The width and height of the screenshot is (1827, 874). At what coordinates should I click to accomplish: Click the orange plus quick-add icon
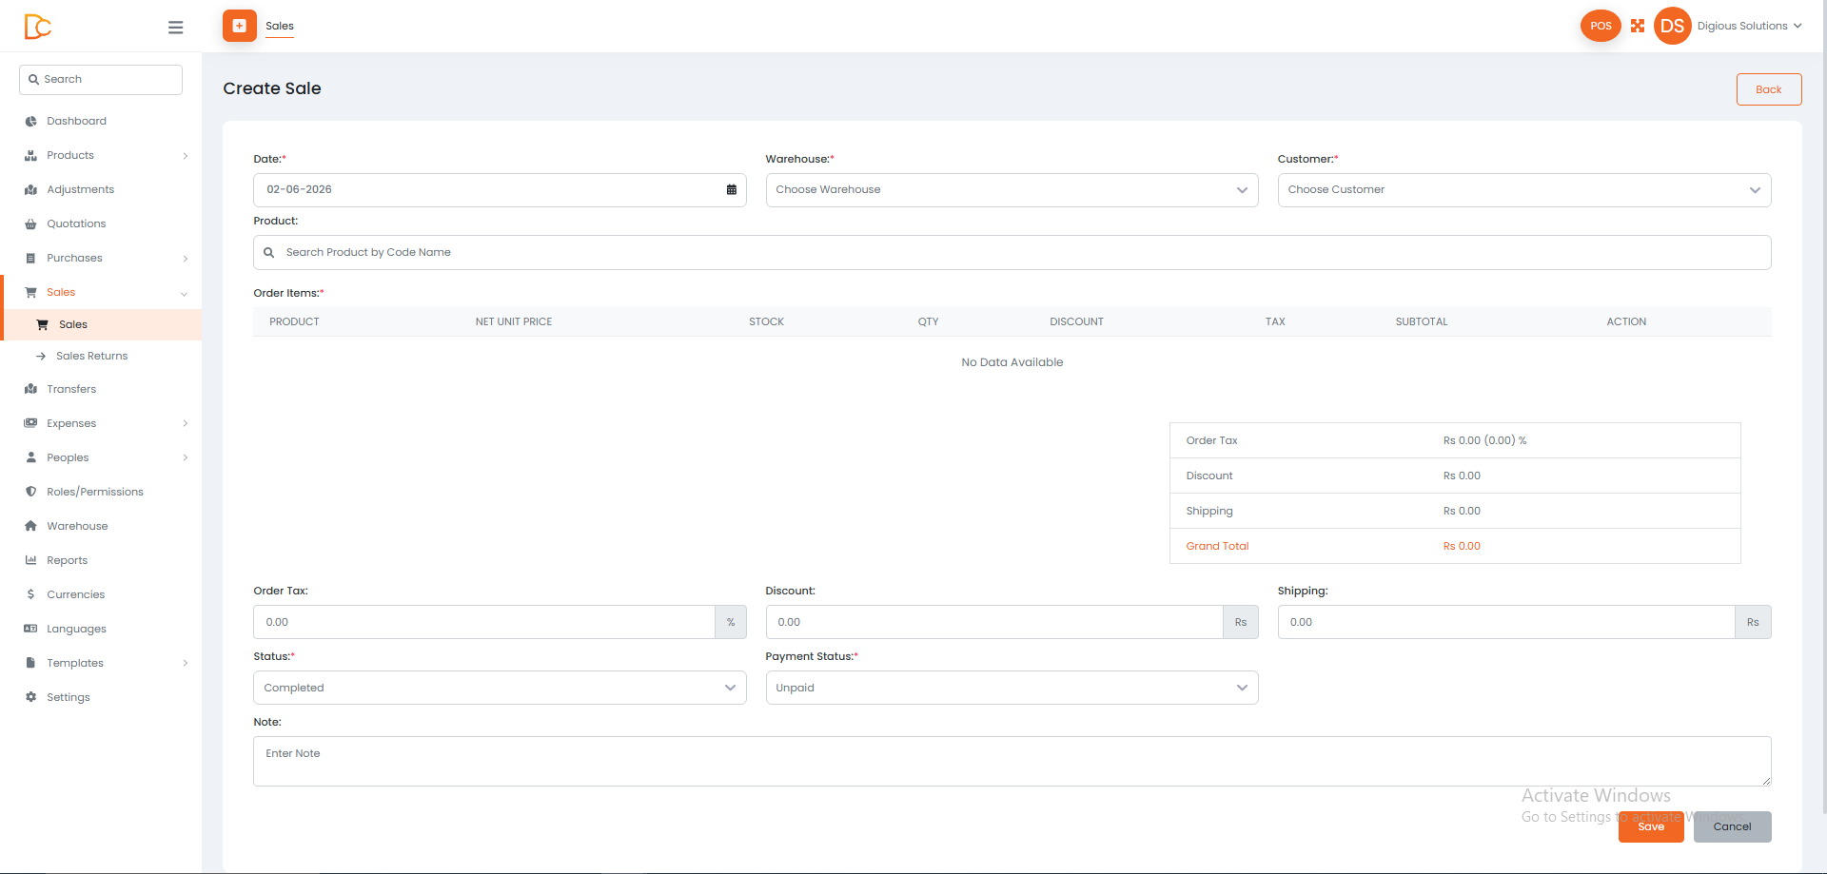(240, 26)
